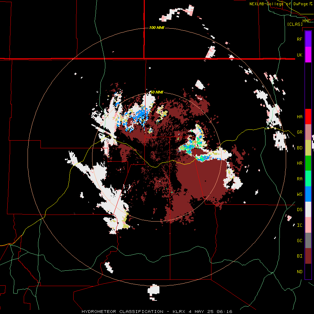Click the white DS legend color swatch

[308, 209]
